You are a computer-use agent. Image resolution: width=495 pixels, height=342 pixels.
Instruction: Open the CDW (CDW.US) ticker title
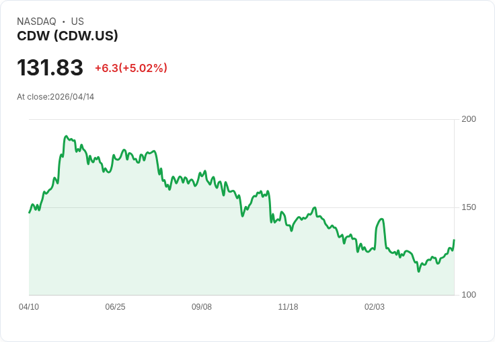(x=67, y=36)
